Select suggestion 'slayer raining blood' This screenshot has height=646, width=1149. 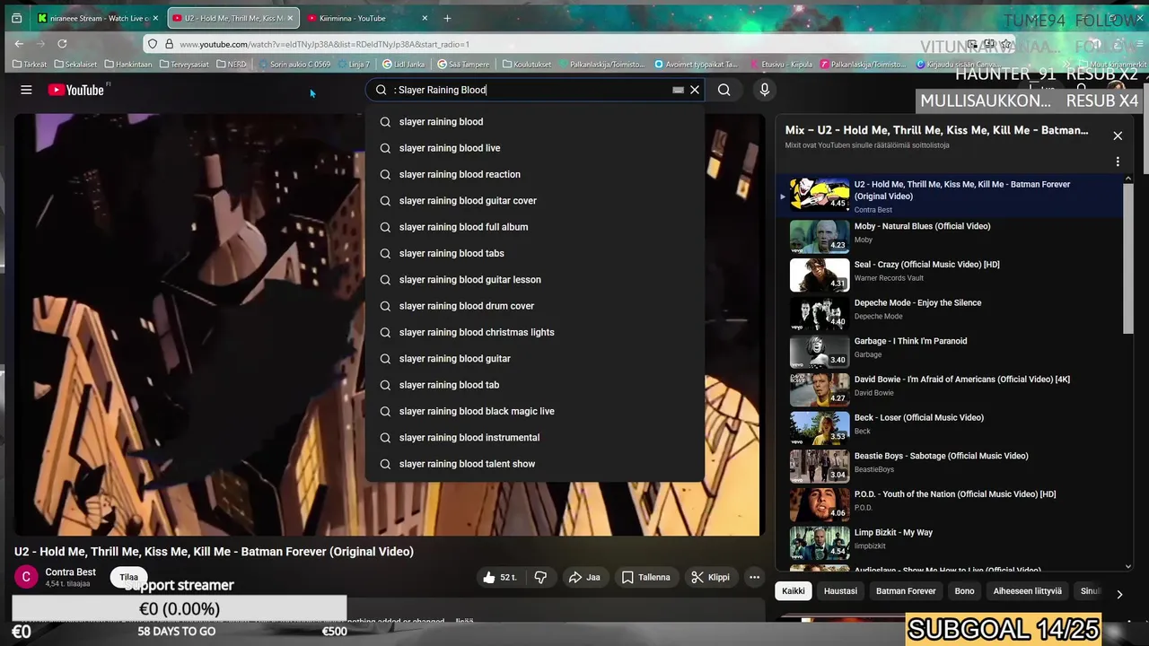coord(534,122)
